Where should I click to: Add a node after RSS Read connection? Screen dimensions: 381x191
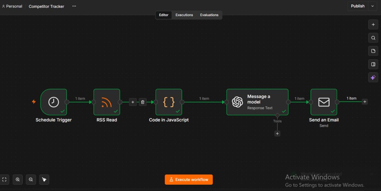(x=133, y=102)
